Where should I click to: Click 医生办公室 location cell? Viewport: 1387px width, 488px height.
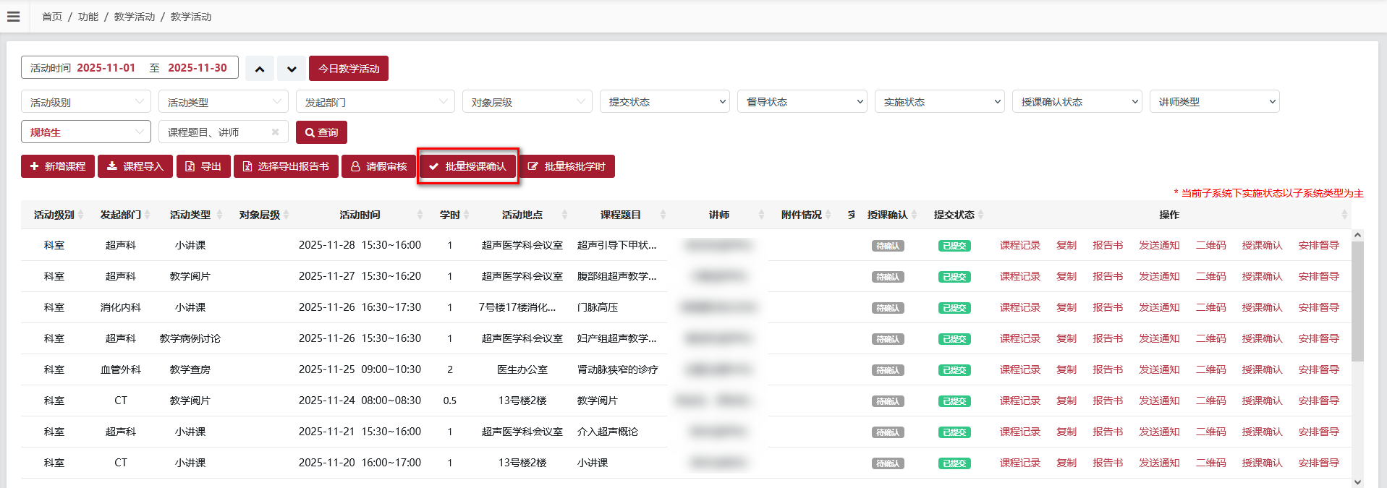click(522, 369)
